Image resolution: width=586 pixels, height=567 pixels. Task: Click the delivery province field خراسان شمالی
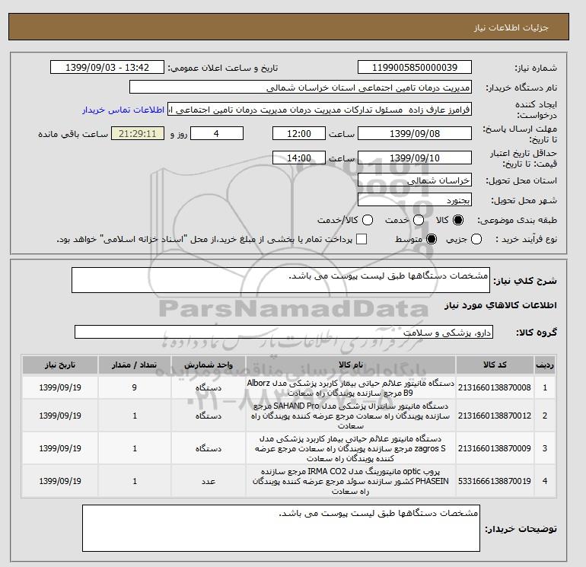pyautogui.click(x=415, y=180)
